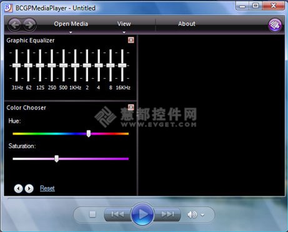Click the 62 Hz equalizer slider thumb

tap(28, 66)
